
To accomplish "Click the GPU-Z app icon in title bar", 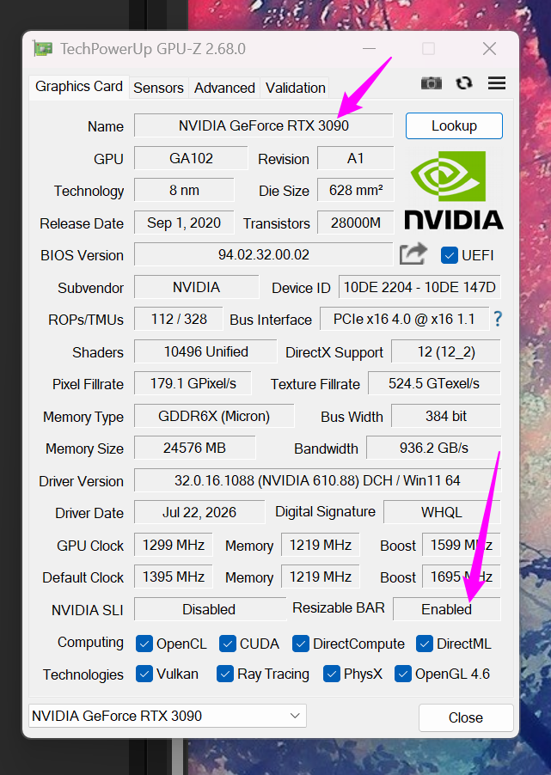I will (43, 48).
